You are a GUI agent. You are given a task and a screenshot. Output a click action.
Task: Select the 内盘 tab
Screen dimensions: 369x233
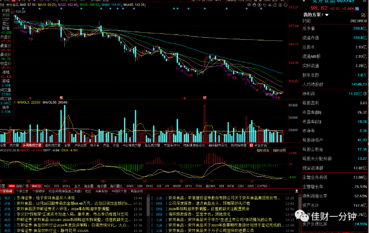click(x=106, y=145)
